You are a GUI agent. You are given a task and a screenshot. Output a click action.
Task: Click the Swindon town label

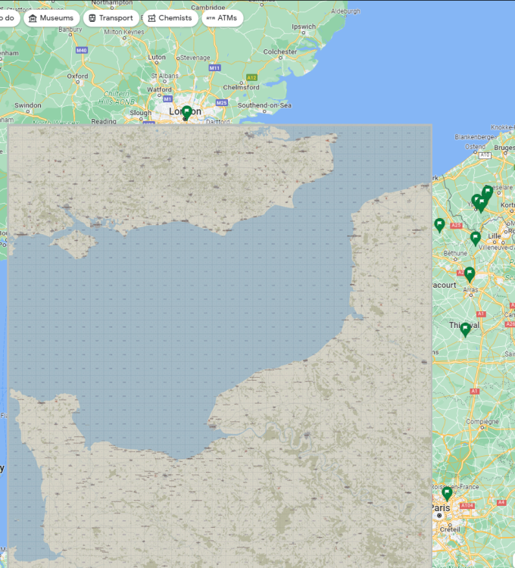(28, 105)
